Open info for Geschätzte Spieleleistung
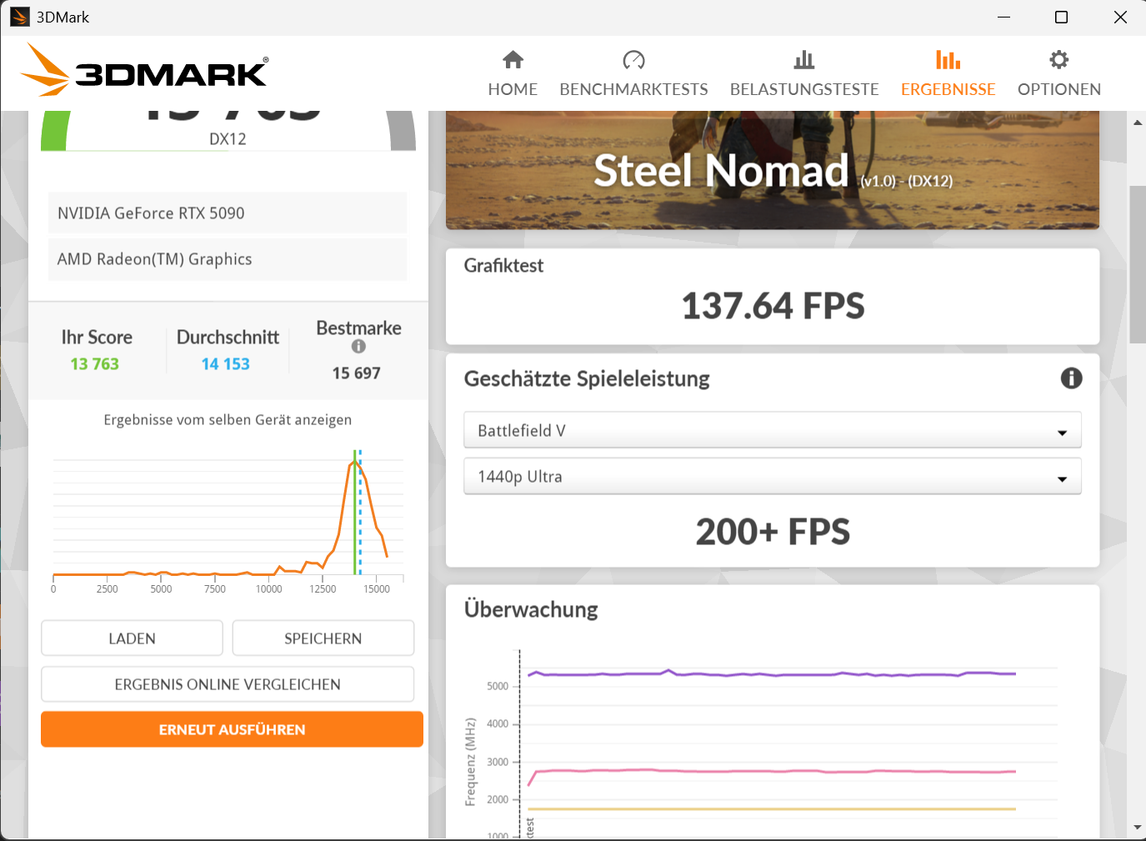The image size is (1146, 841). pyautogui.click(x=1071, y=378)
